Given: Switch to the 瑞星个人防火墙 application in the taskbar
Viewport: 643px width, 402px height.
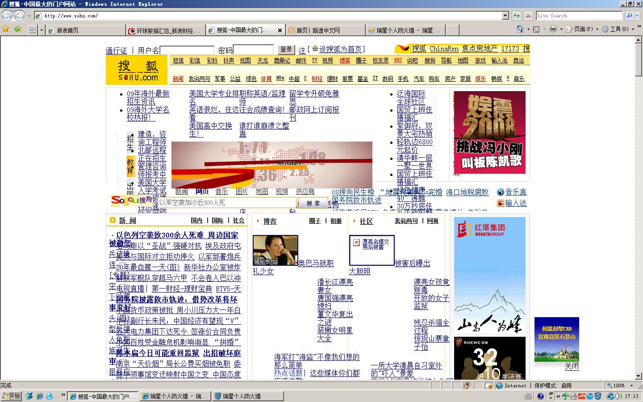Looking at the screenshot, I should pyautogui.click(x=249, y=396).
